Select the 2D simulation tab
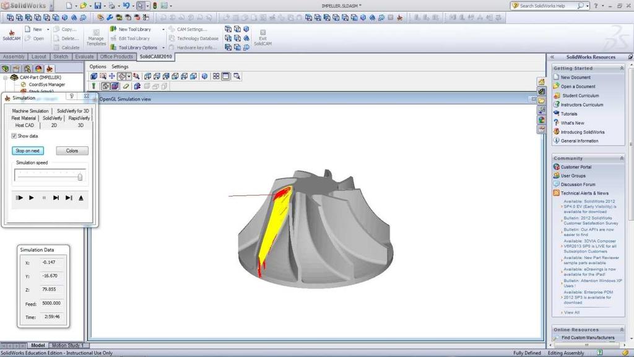 pyautogui.click(x=54, y=125)
